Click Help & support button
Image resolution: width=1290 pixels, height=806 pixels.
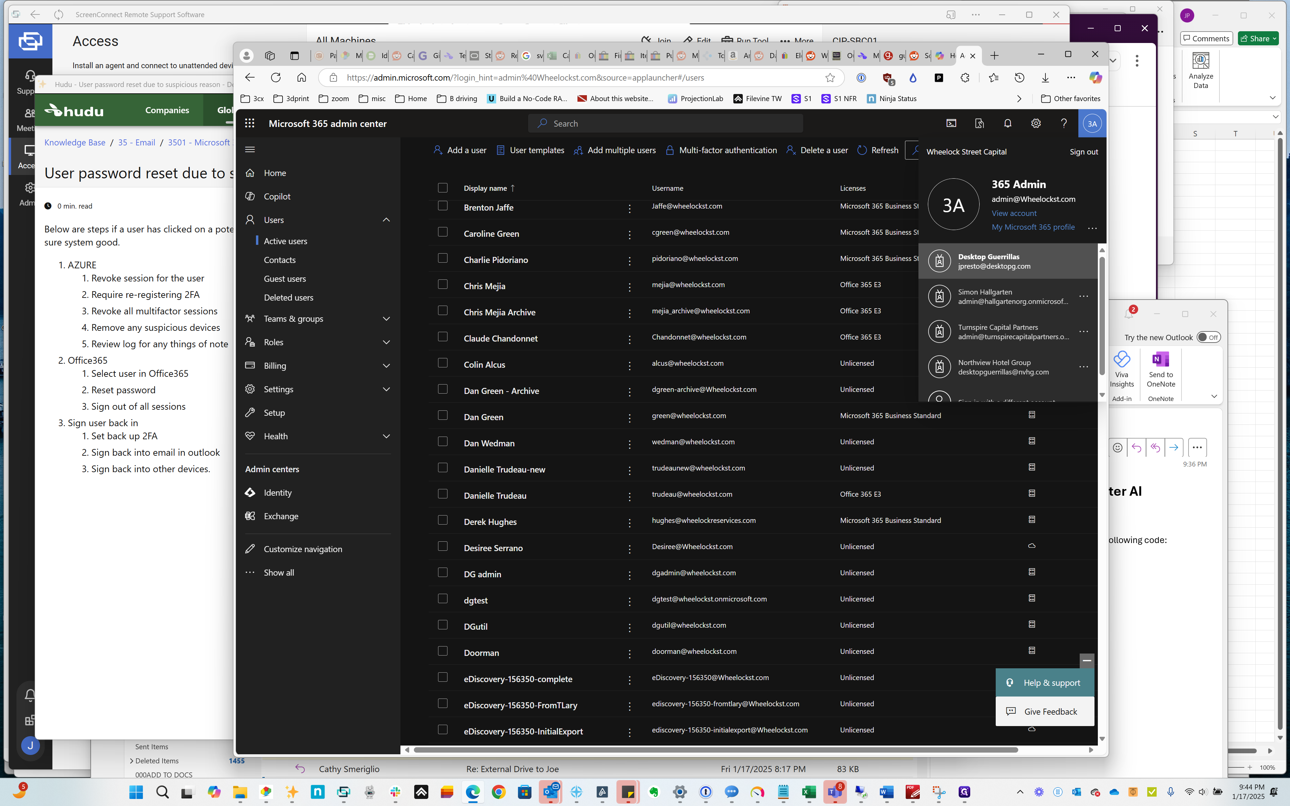(x=1045, y=683)
